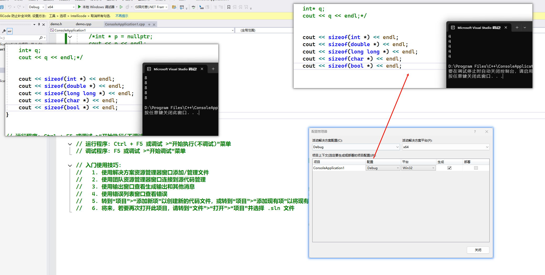Open the toolbar x64 platform combo box

[61, 7]
